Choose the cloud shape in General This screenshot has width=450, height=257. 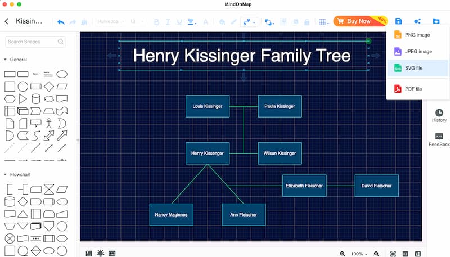tap(49, 99)
